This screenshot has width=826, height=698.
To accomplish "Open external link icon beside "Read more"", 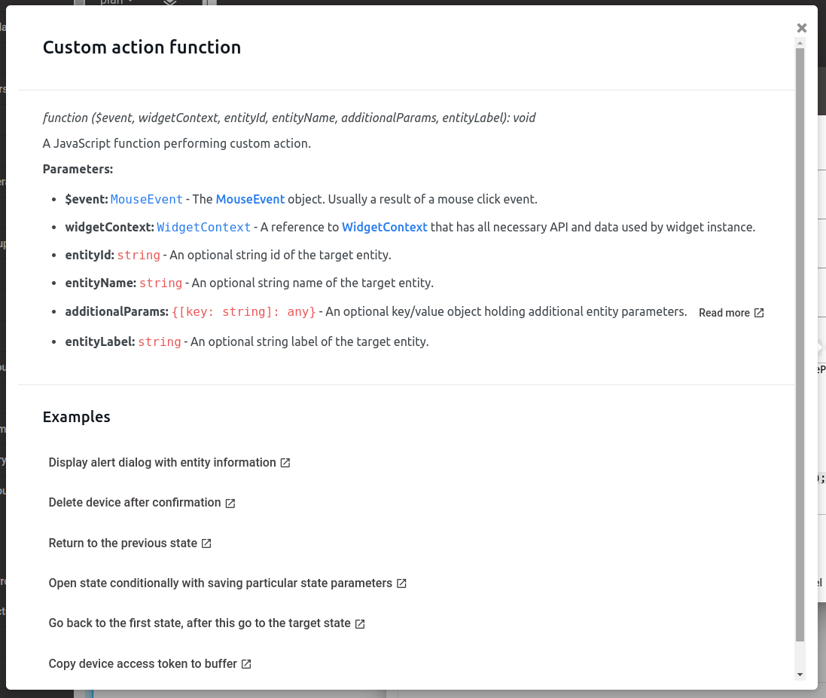I will [x=758, y=311].
